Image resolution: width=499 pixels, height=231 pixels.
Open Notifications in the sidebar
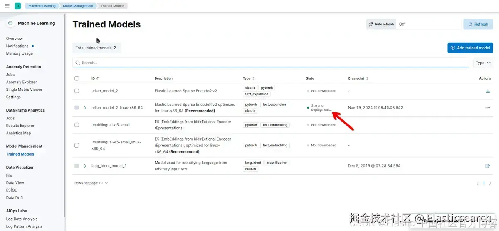tap(17, 46)
